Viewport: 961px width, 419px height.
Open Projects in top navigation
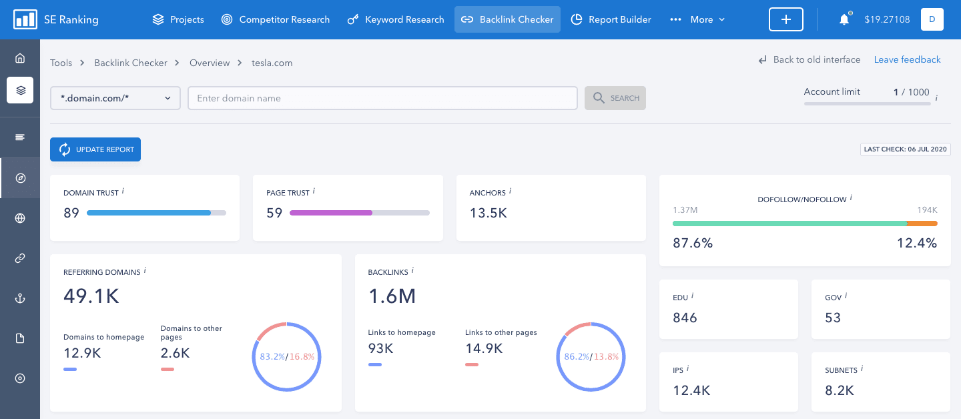pyautogui.click(x=178, y=19)
